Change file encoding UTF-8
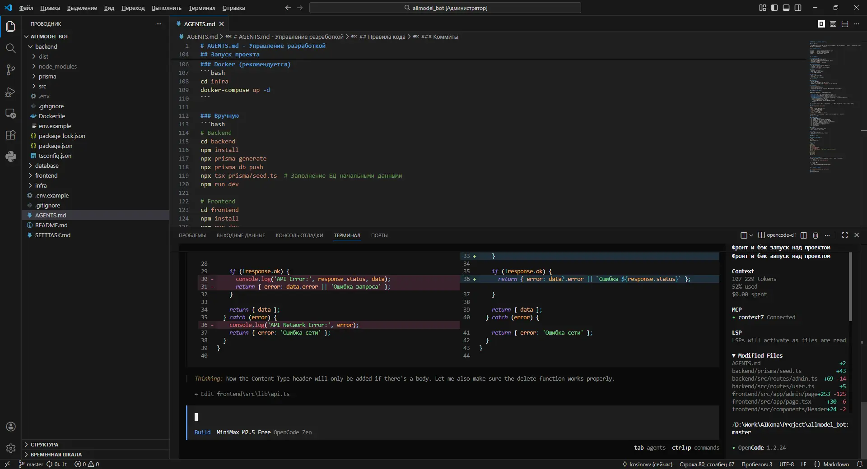The height and width of the screenshot is (469, 867). tap(787, 464)
